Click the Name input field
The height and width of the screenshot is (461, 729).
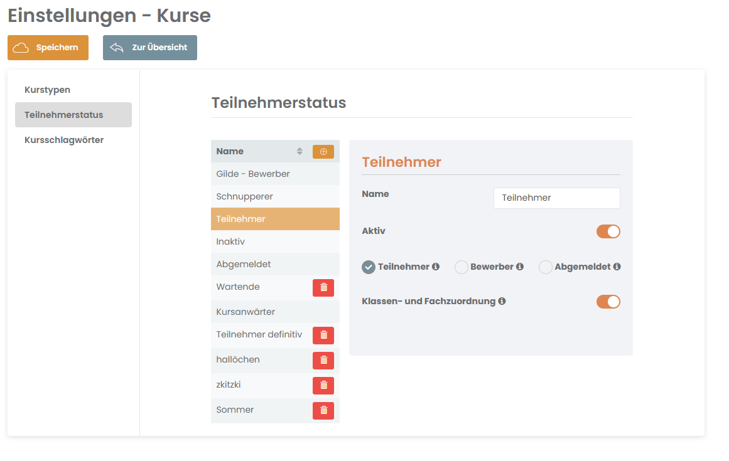tap(556, 198)
